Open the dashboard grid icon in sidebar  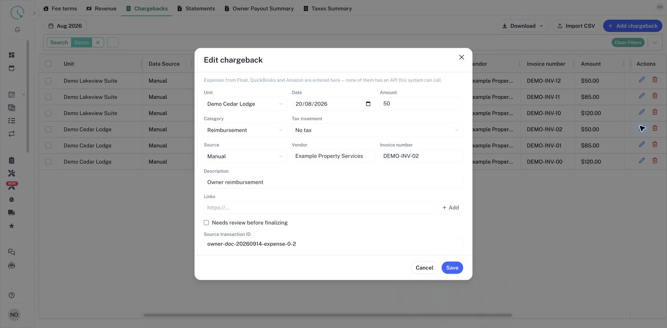tap(12, 55)
